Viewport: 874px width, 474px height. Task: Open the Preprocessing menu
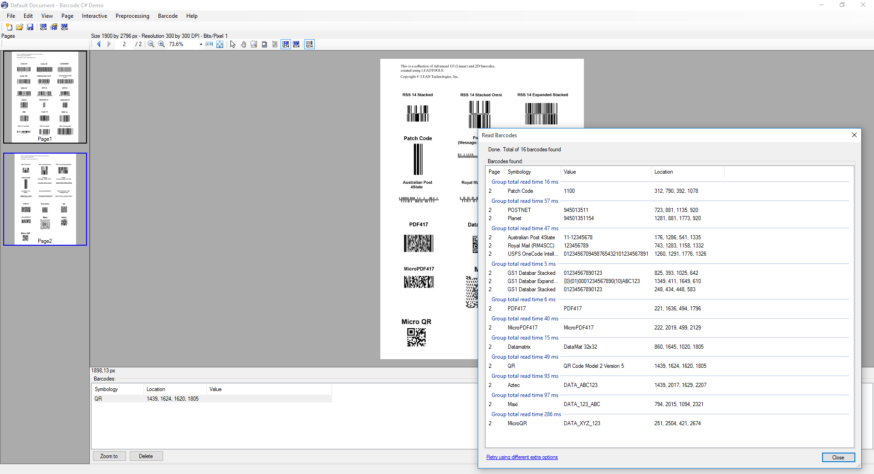[132, 16]
